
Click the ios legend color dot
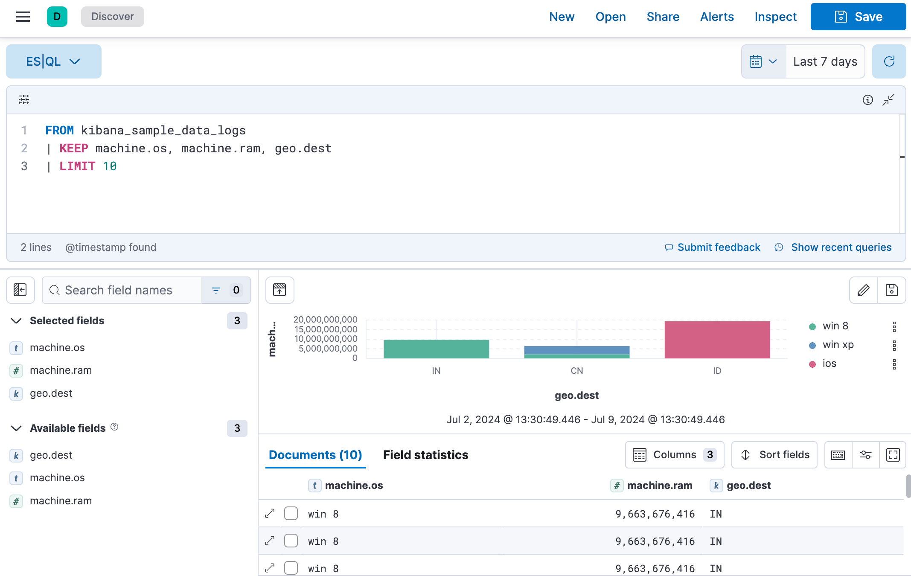click(812, 364)
